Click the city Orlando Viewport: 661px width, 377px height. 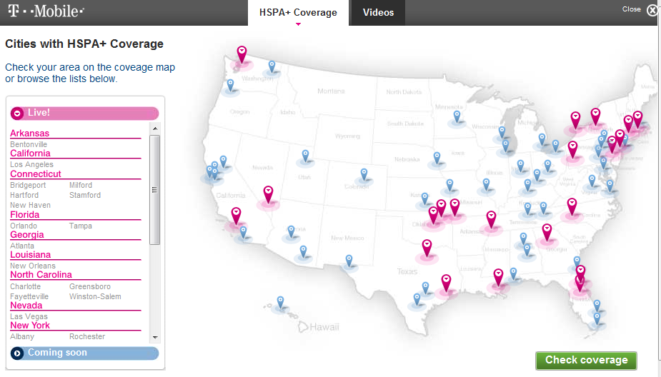pos(24,226)
